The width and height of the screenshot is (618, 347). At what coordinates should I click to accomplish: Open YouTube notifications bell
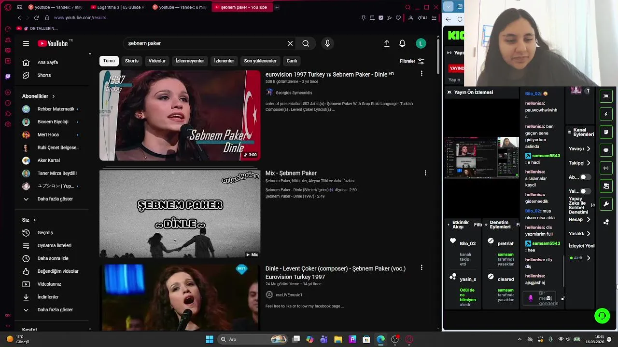402,43
